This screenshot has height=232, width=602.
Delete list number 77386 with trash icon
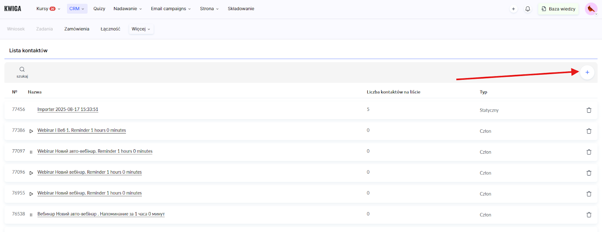[x=589, y=131]
